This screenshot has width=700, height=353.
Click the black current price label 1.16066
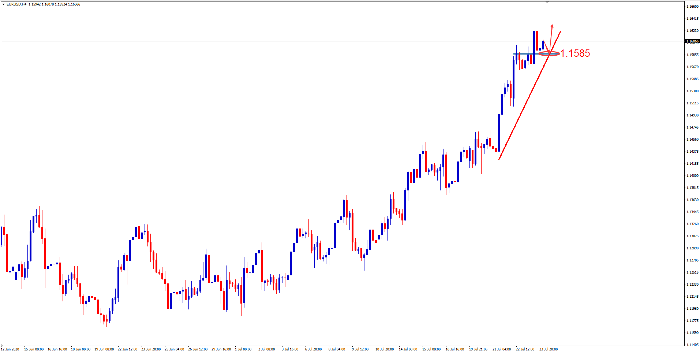(692, 41)
